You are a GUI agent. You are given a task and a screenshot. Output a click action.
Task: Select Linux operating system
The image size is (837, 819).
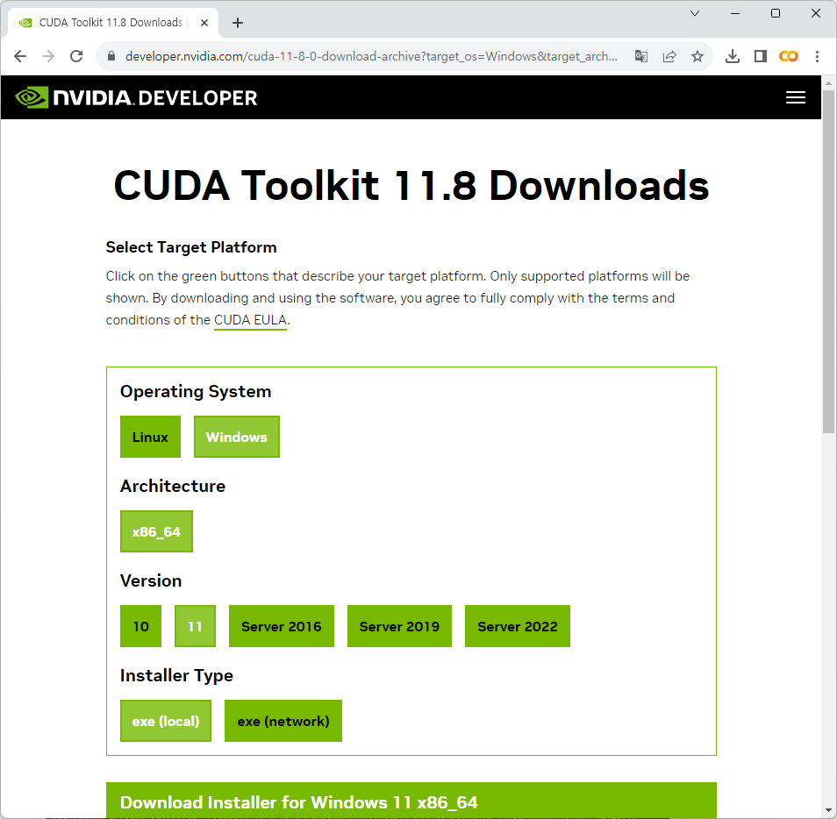(150, 437)
